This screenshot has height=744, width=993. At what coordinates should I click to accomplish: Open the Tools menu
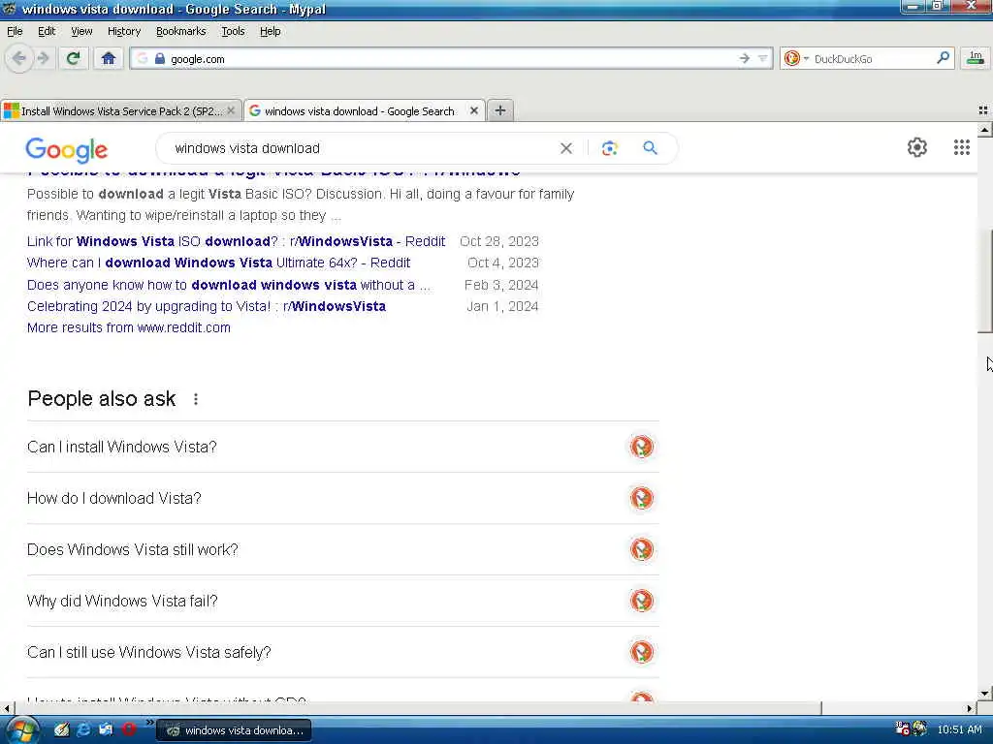(x=233, y=31)
